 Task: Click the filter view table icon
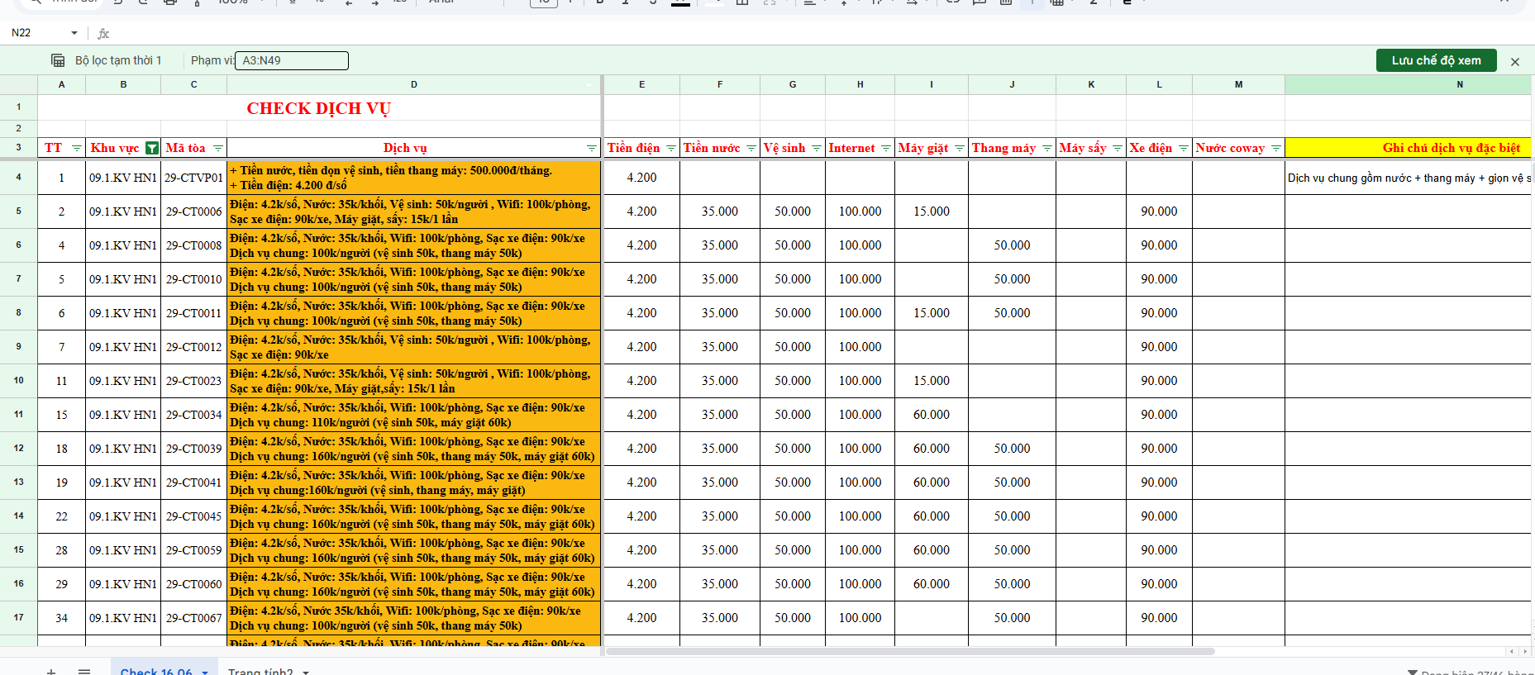58,60
